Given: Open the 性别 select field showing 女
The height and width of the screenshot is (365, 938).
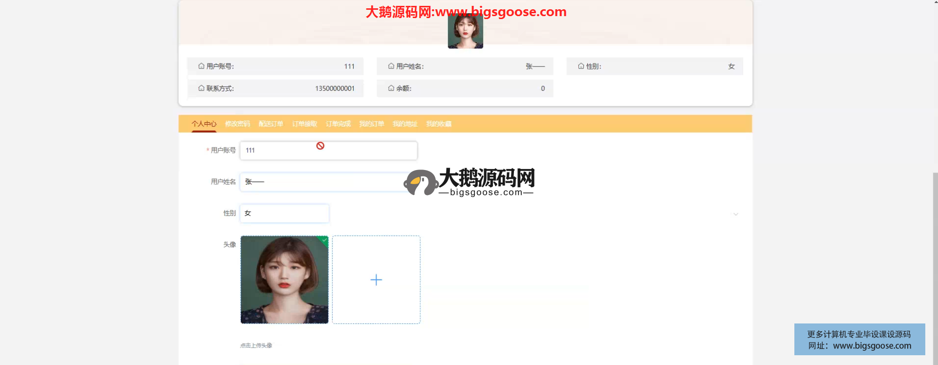Looking at the screenshot, I should pyautogui.click(x=284, y=214).
